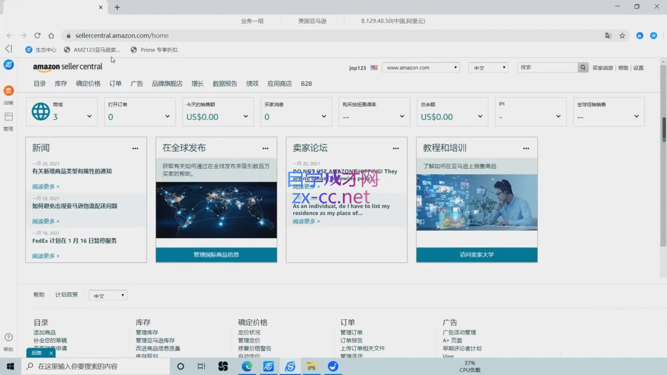Expand the IPI summary card
This screenshot has width=667, height=375.
(559, 117)
